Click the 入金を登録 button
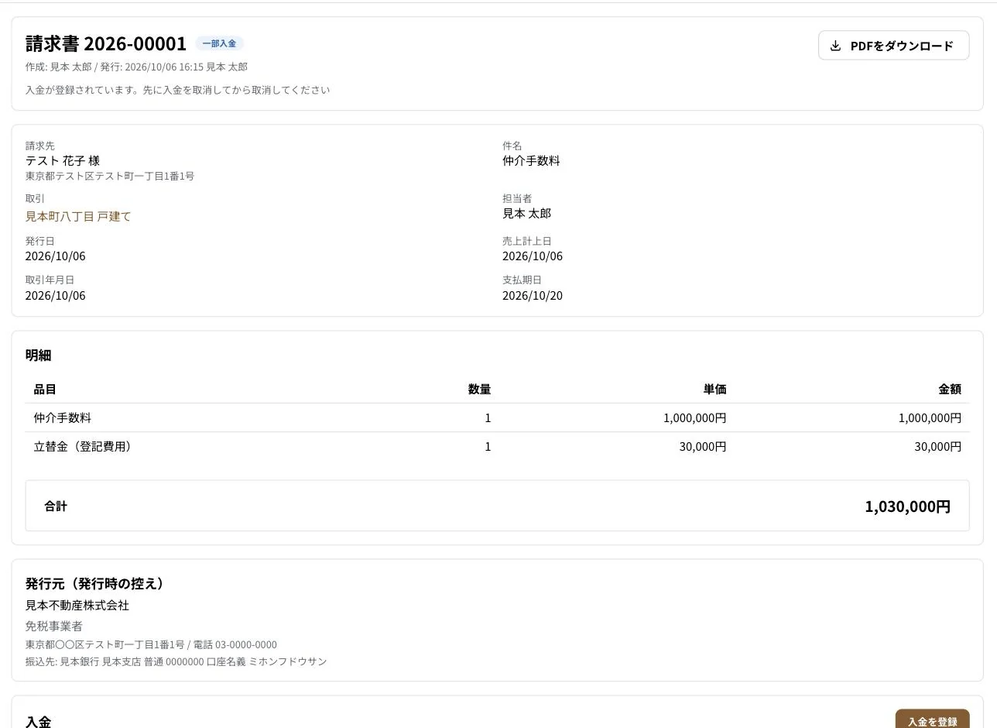Screen dimensions: 997x728 932,721
